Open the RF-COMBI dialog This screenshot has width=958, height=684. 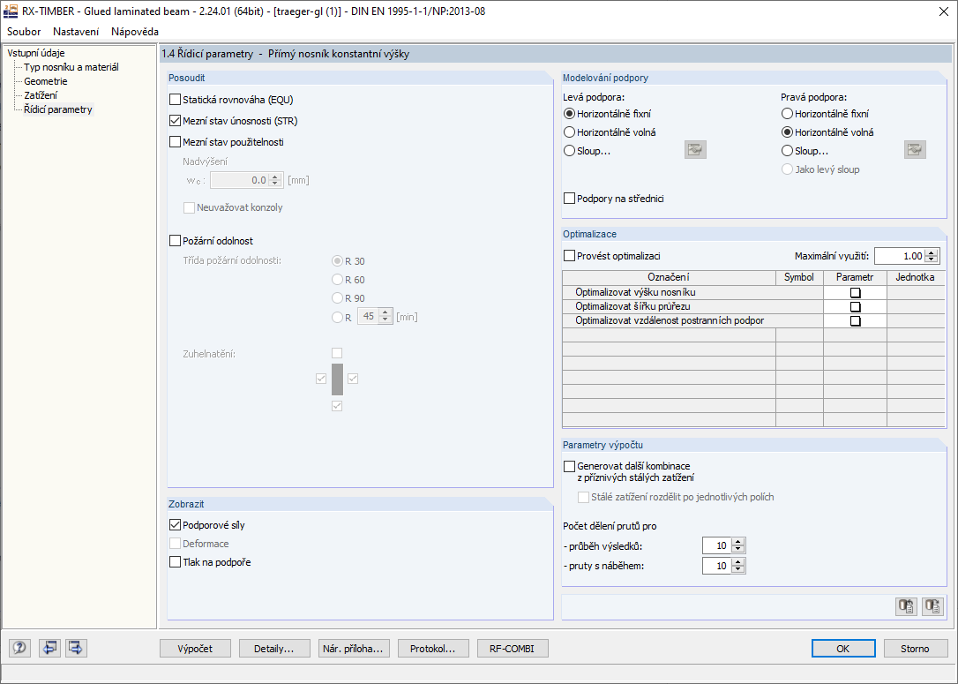coord(512,647)
